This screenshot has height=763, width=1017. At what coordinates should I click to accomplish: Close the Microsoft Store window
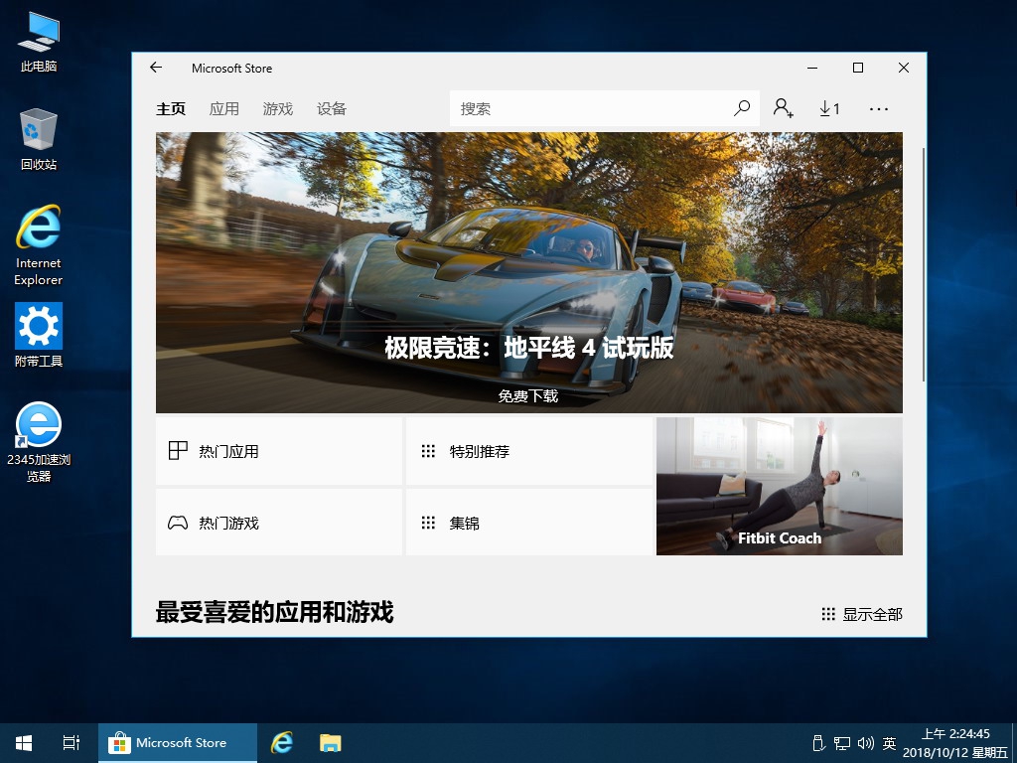(904, 68)
